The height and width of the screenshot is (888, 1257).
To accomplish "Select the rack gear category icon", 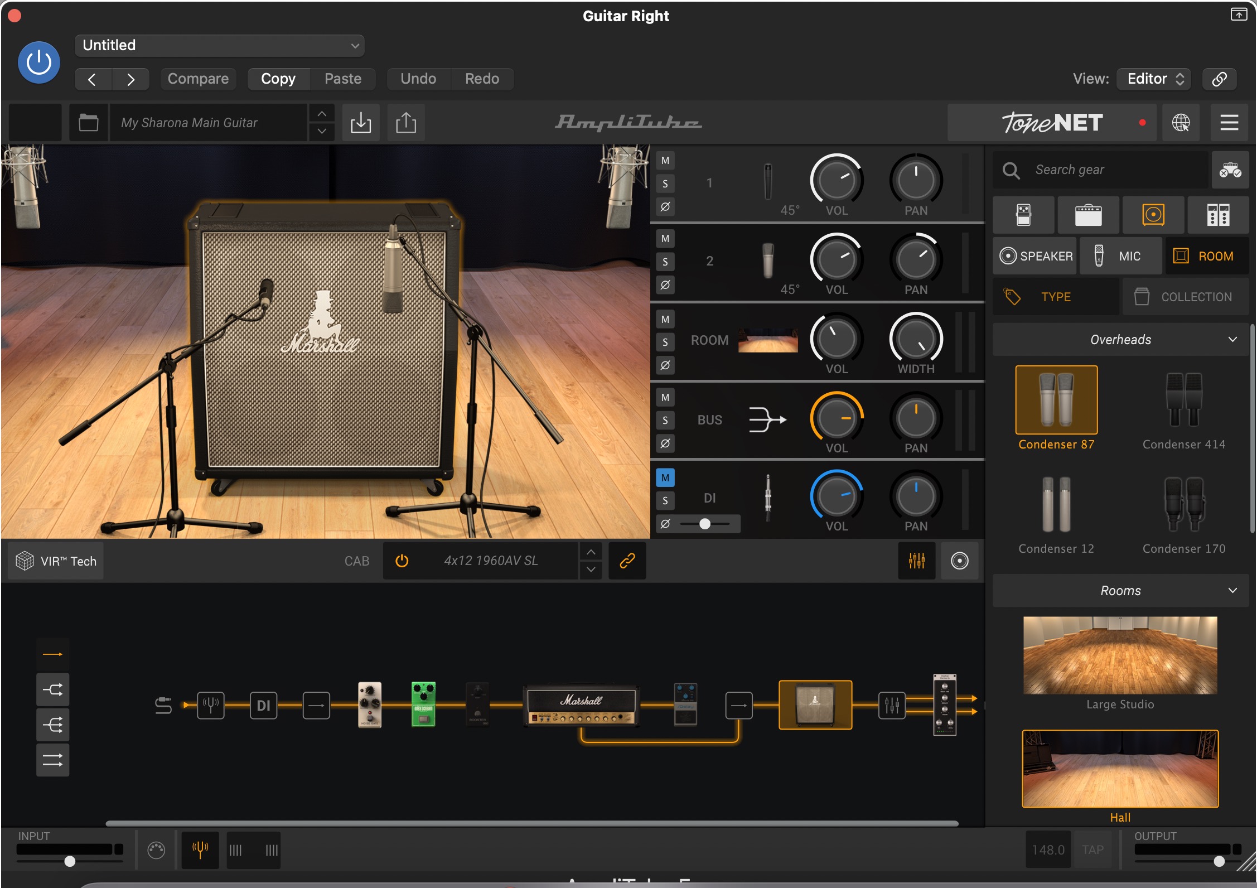I will point(1218,215).
